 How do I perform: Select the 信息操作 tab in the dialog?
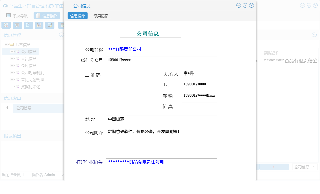pyautogui.click(x=77, y=15)
